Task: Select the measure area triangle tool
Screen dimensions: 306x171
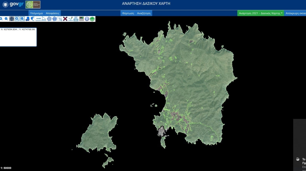Action: (44, 19)
